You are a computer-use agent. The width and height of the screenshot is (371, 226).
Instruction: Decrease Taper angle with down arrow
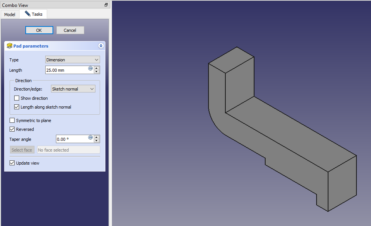click(97, 141)
